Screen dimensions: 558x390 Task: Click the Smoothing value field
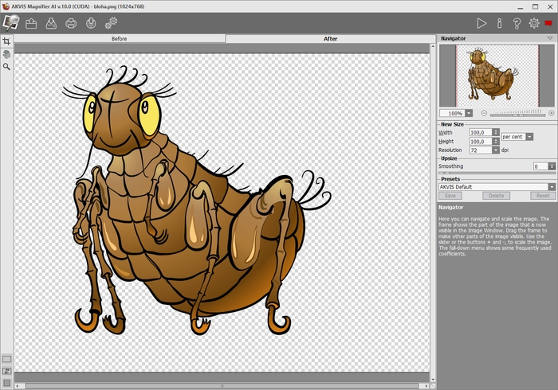coord(540,166)
